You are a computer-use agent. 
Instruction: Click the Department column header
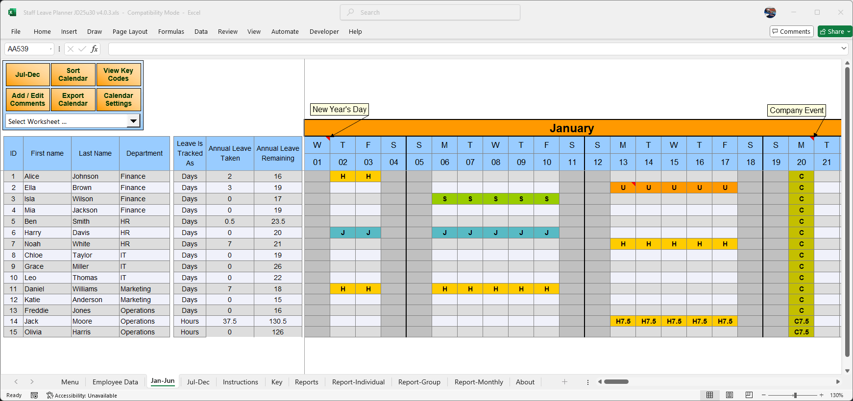click(145, 153)
